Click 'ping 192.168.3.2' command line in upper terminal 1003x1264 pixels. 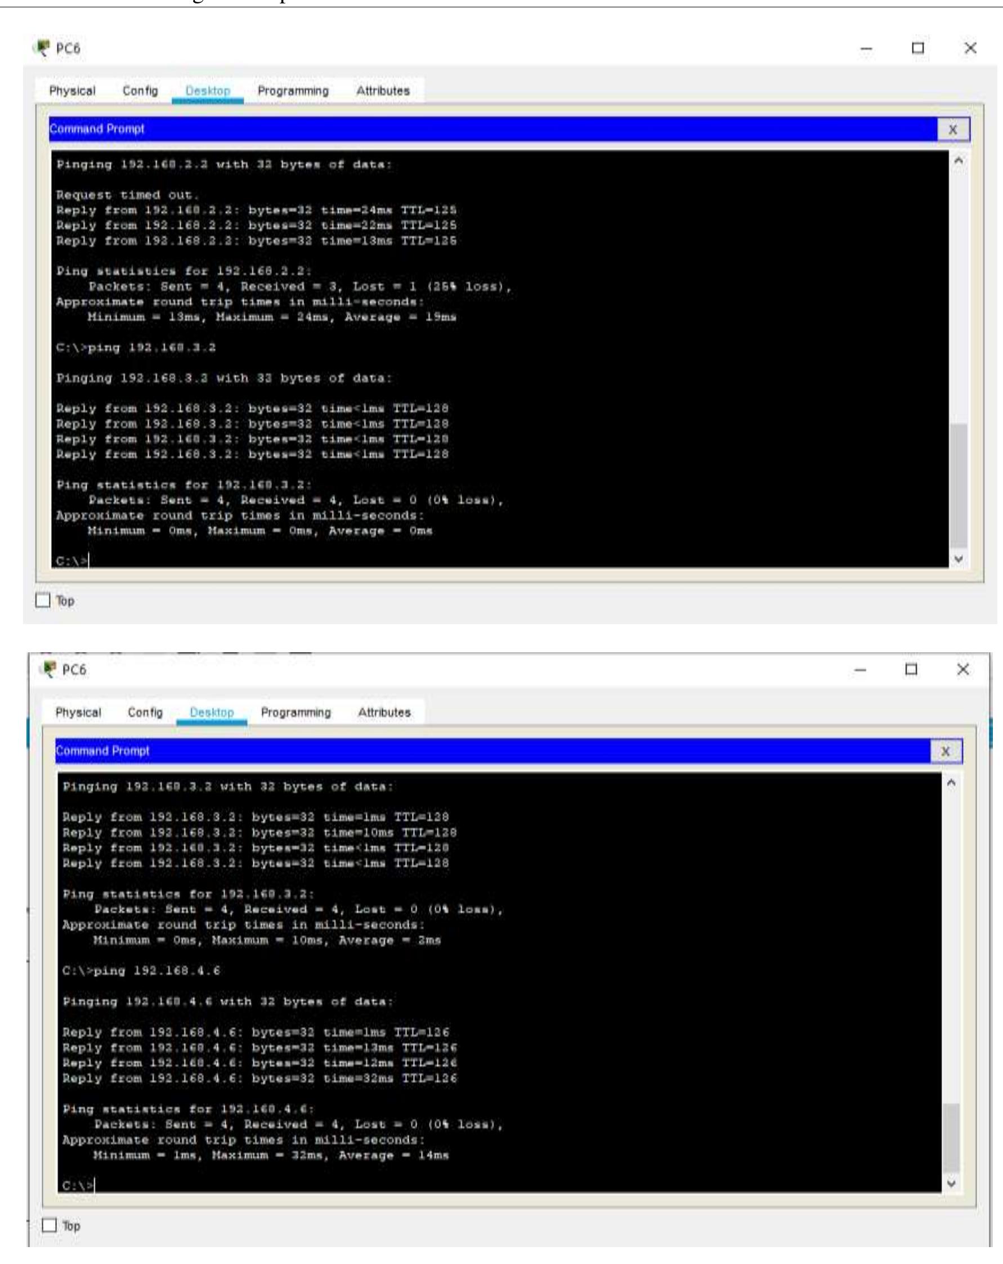coord(136,348)
